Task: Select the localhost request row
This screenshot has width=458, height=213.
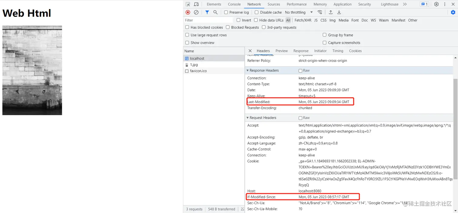Action: tap(214, 58)
